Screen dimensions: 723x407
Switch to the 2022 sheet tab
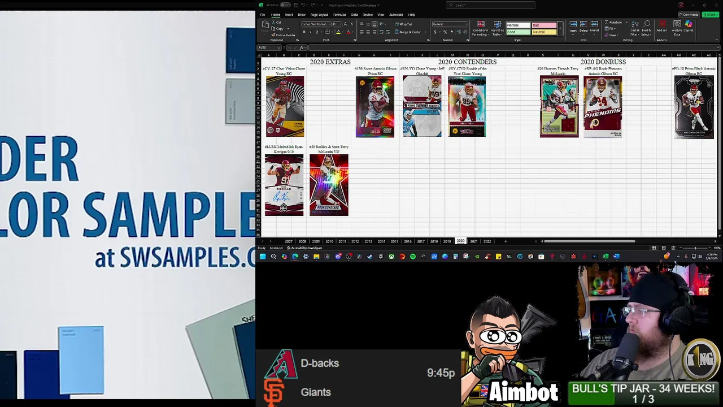(487, 241)
